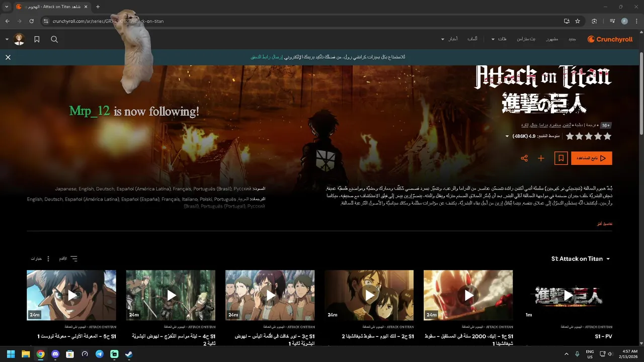The image size is (644, 362).
Task: Open the جديد (New) menu item
Action: click(572, 39)
